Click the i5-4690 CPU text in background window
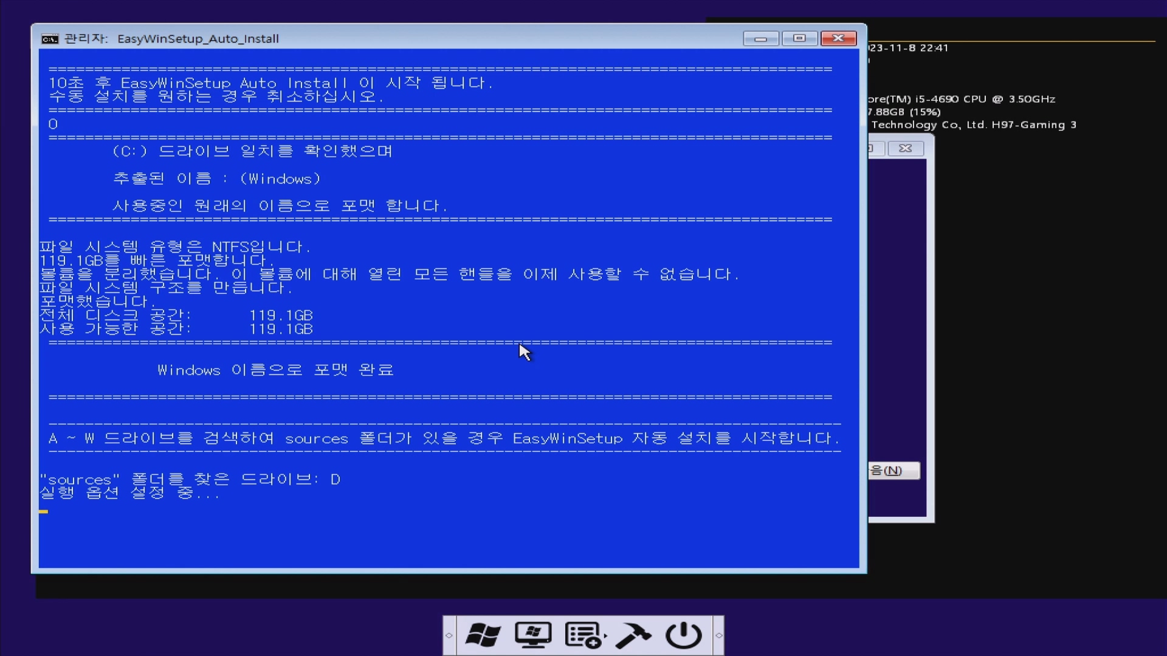The height and width of the screenshot is (656, 1167). [962, 99]
